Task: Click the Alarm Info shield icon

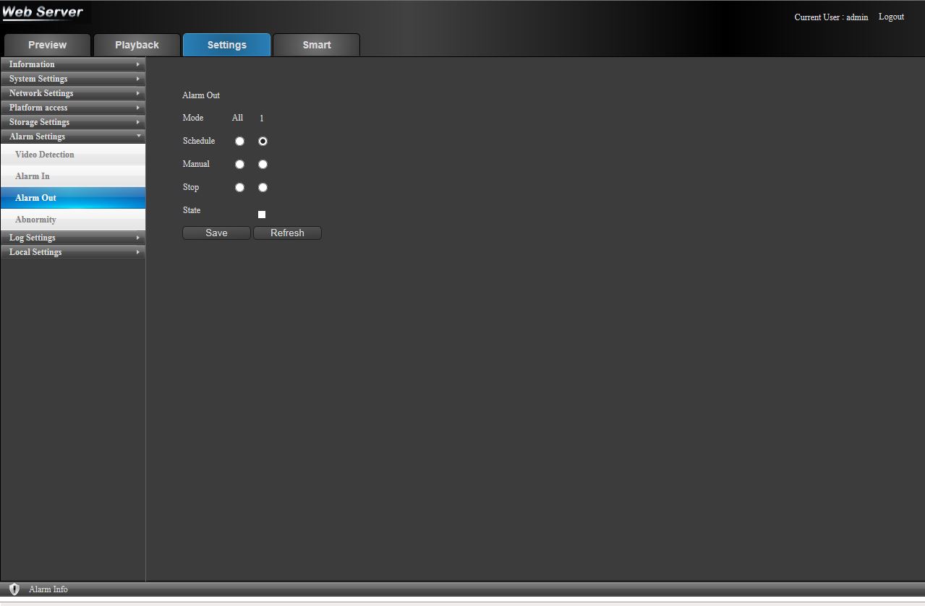Action: [x=14, y=589]
